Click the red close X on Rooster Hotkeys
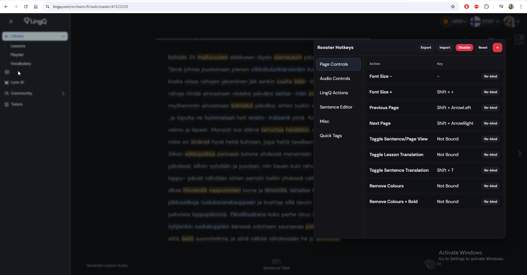Viewport: 527px width, 275px height. 497,48
